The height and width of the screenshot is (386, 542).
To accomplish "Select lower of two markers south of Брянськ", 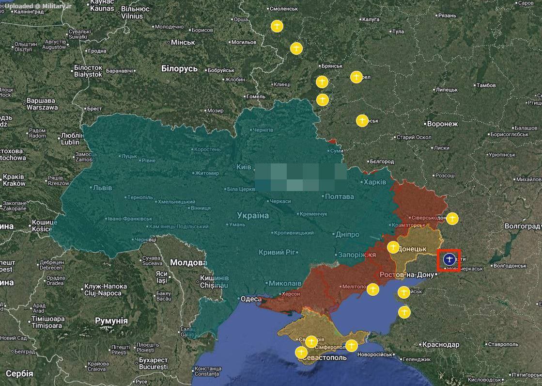I will pos(322,100).
